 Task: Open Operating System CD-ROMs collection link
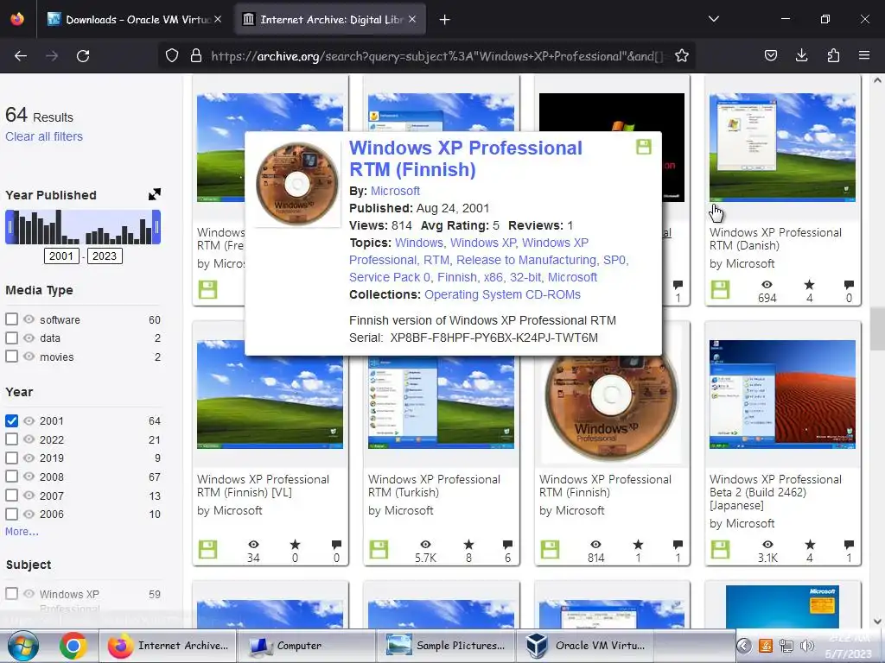click(502, 294)
